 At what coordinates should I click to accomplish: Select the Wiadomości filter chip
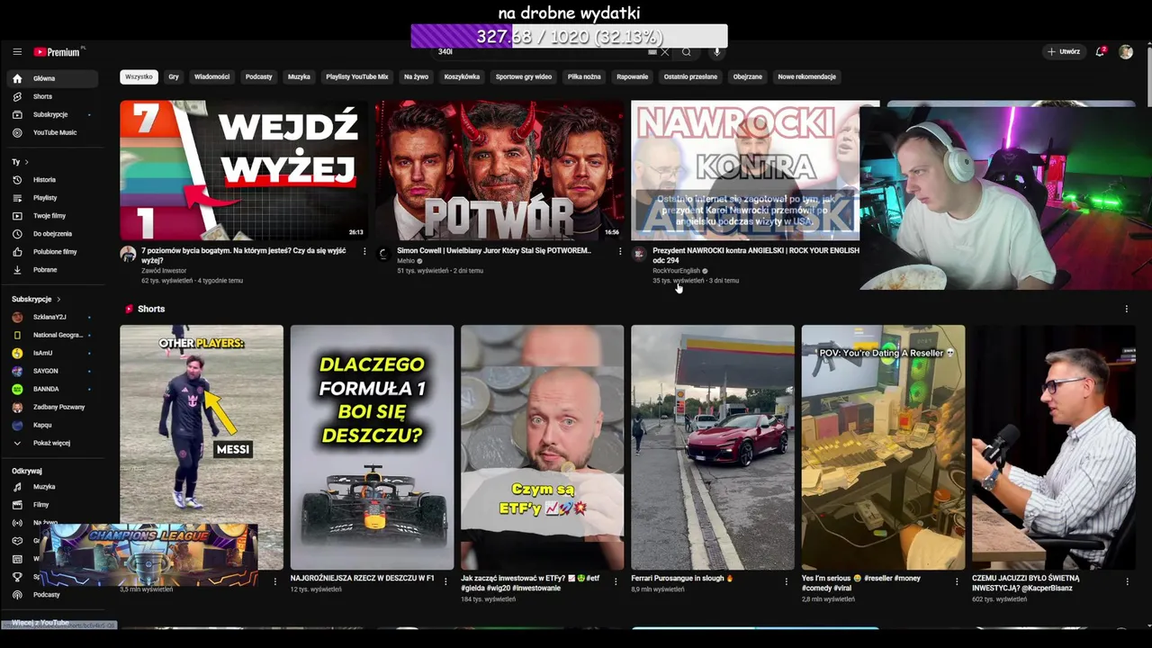click(212, 76)
